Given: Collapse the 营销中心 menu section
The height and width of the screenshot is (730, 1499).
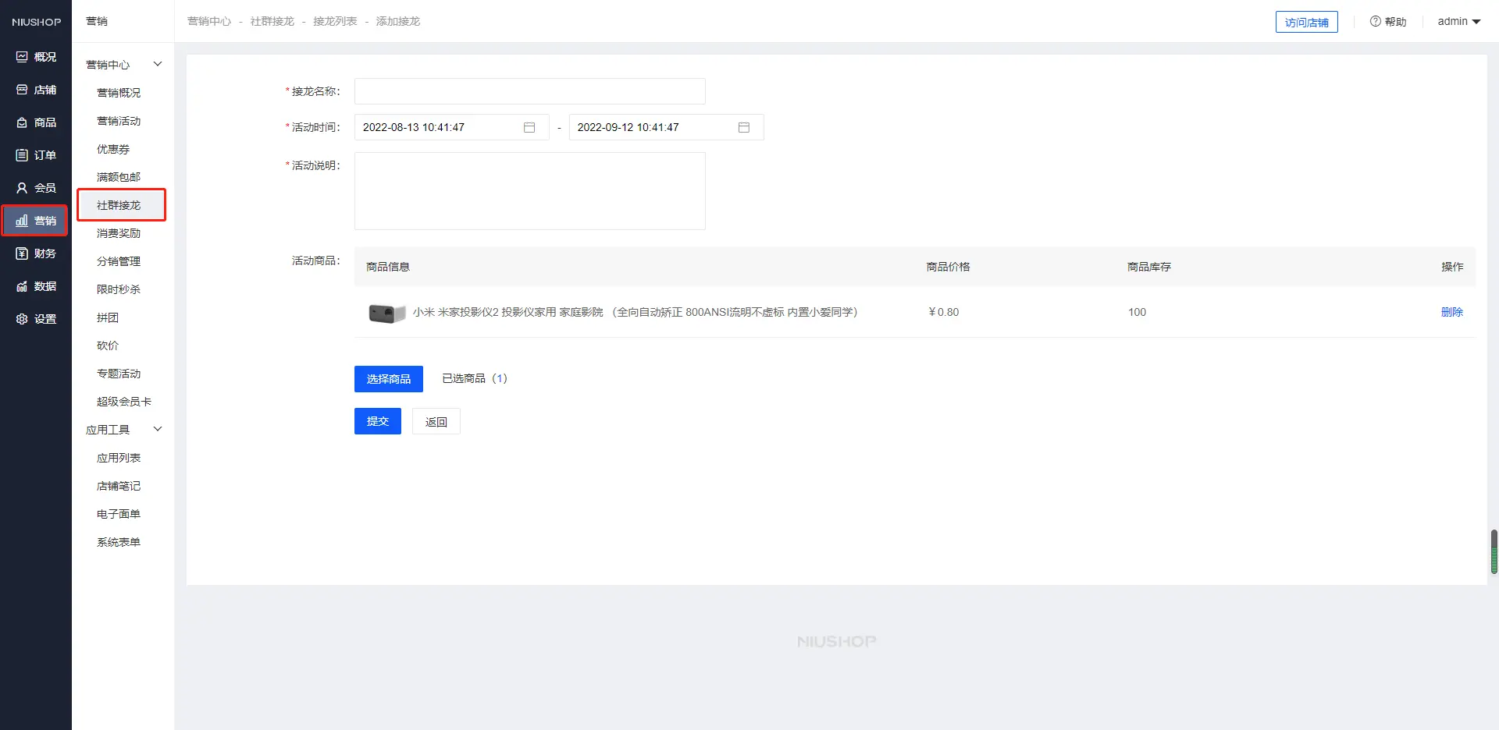Looking at the screenshot, I should (158, 64).
